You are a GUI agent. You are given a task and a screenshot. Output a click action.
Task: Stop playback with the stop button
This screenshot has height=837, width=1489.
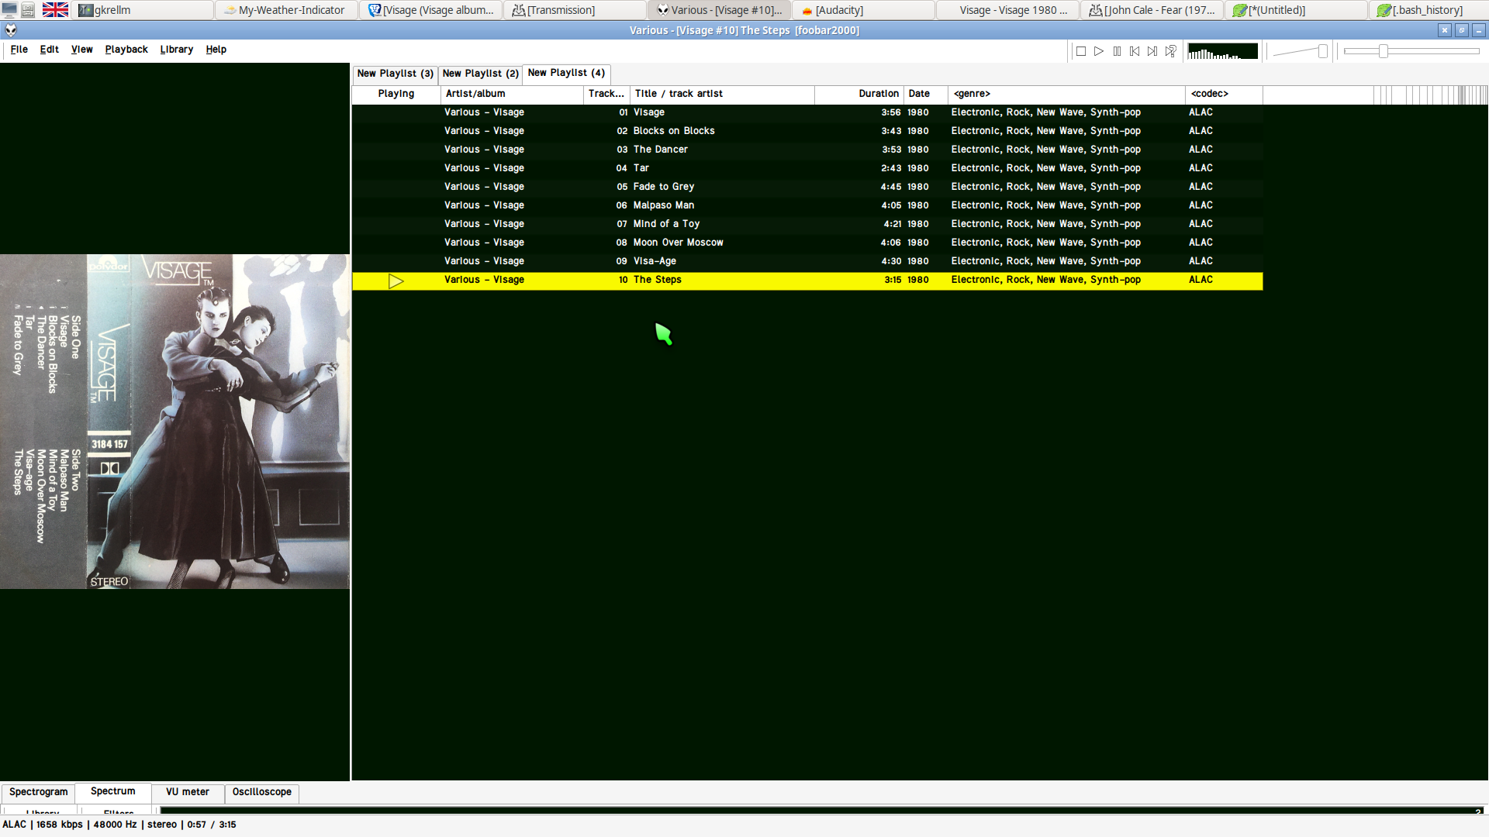point(1080,51)
